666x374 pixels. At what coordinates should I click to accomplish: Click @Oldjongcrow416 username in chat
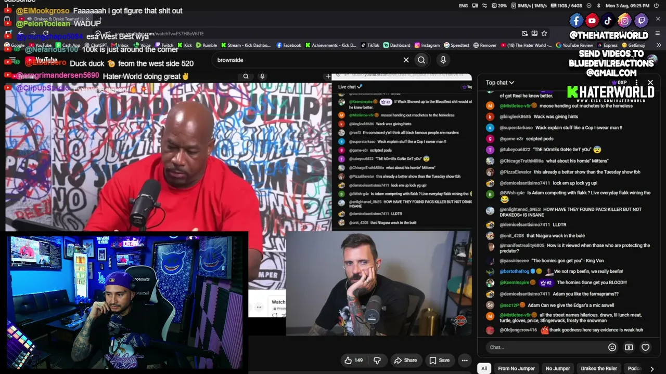pyautogui.click(x=518, y=330)
